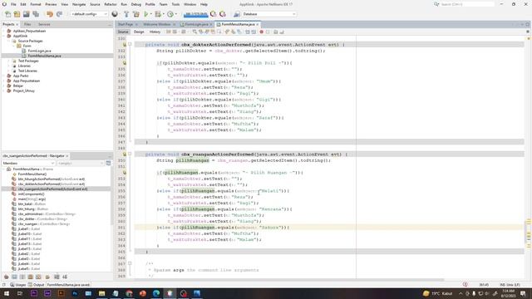Expand the Aplikasi_Perpustakaan project node

(4, 31)
